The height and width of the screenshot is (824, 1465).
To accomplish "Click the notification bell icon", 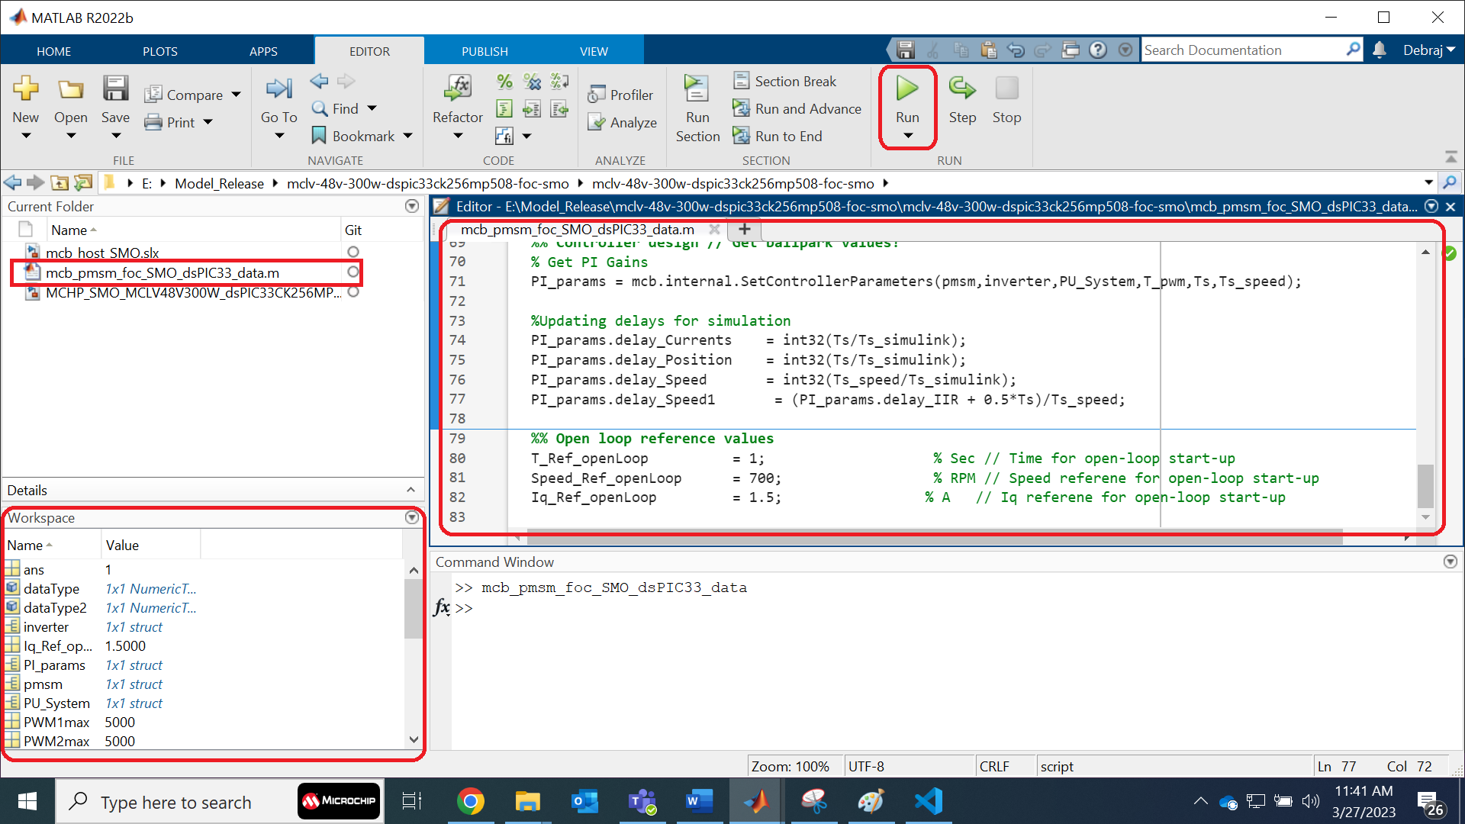I will (1380, 50).
